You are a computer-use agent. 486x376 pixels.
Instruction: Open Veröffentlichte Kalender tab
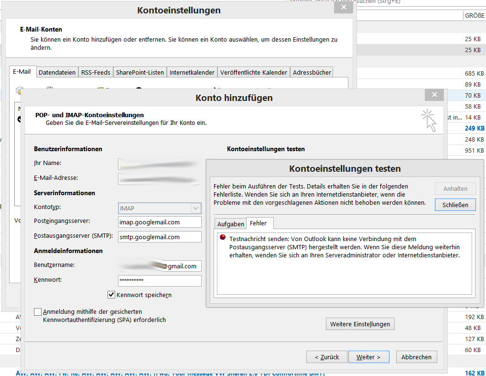coord(254,72)
